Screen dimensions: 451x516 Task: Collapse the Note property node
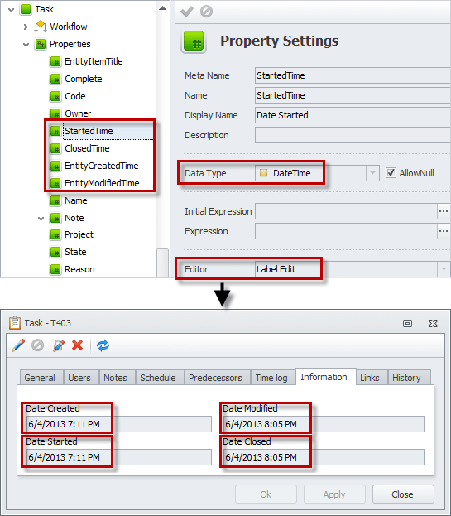point(41,218)
